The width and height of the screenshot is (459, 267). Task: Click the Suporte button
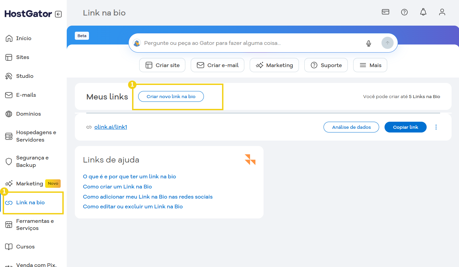pos(326,65)
